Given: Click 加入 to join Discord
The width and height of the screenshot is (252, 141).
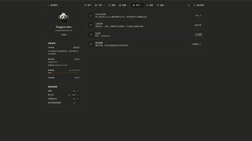Looking at the screenshot, I should coord(198,16).
